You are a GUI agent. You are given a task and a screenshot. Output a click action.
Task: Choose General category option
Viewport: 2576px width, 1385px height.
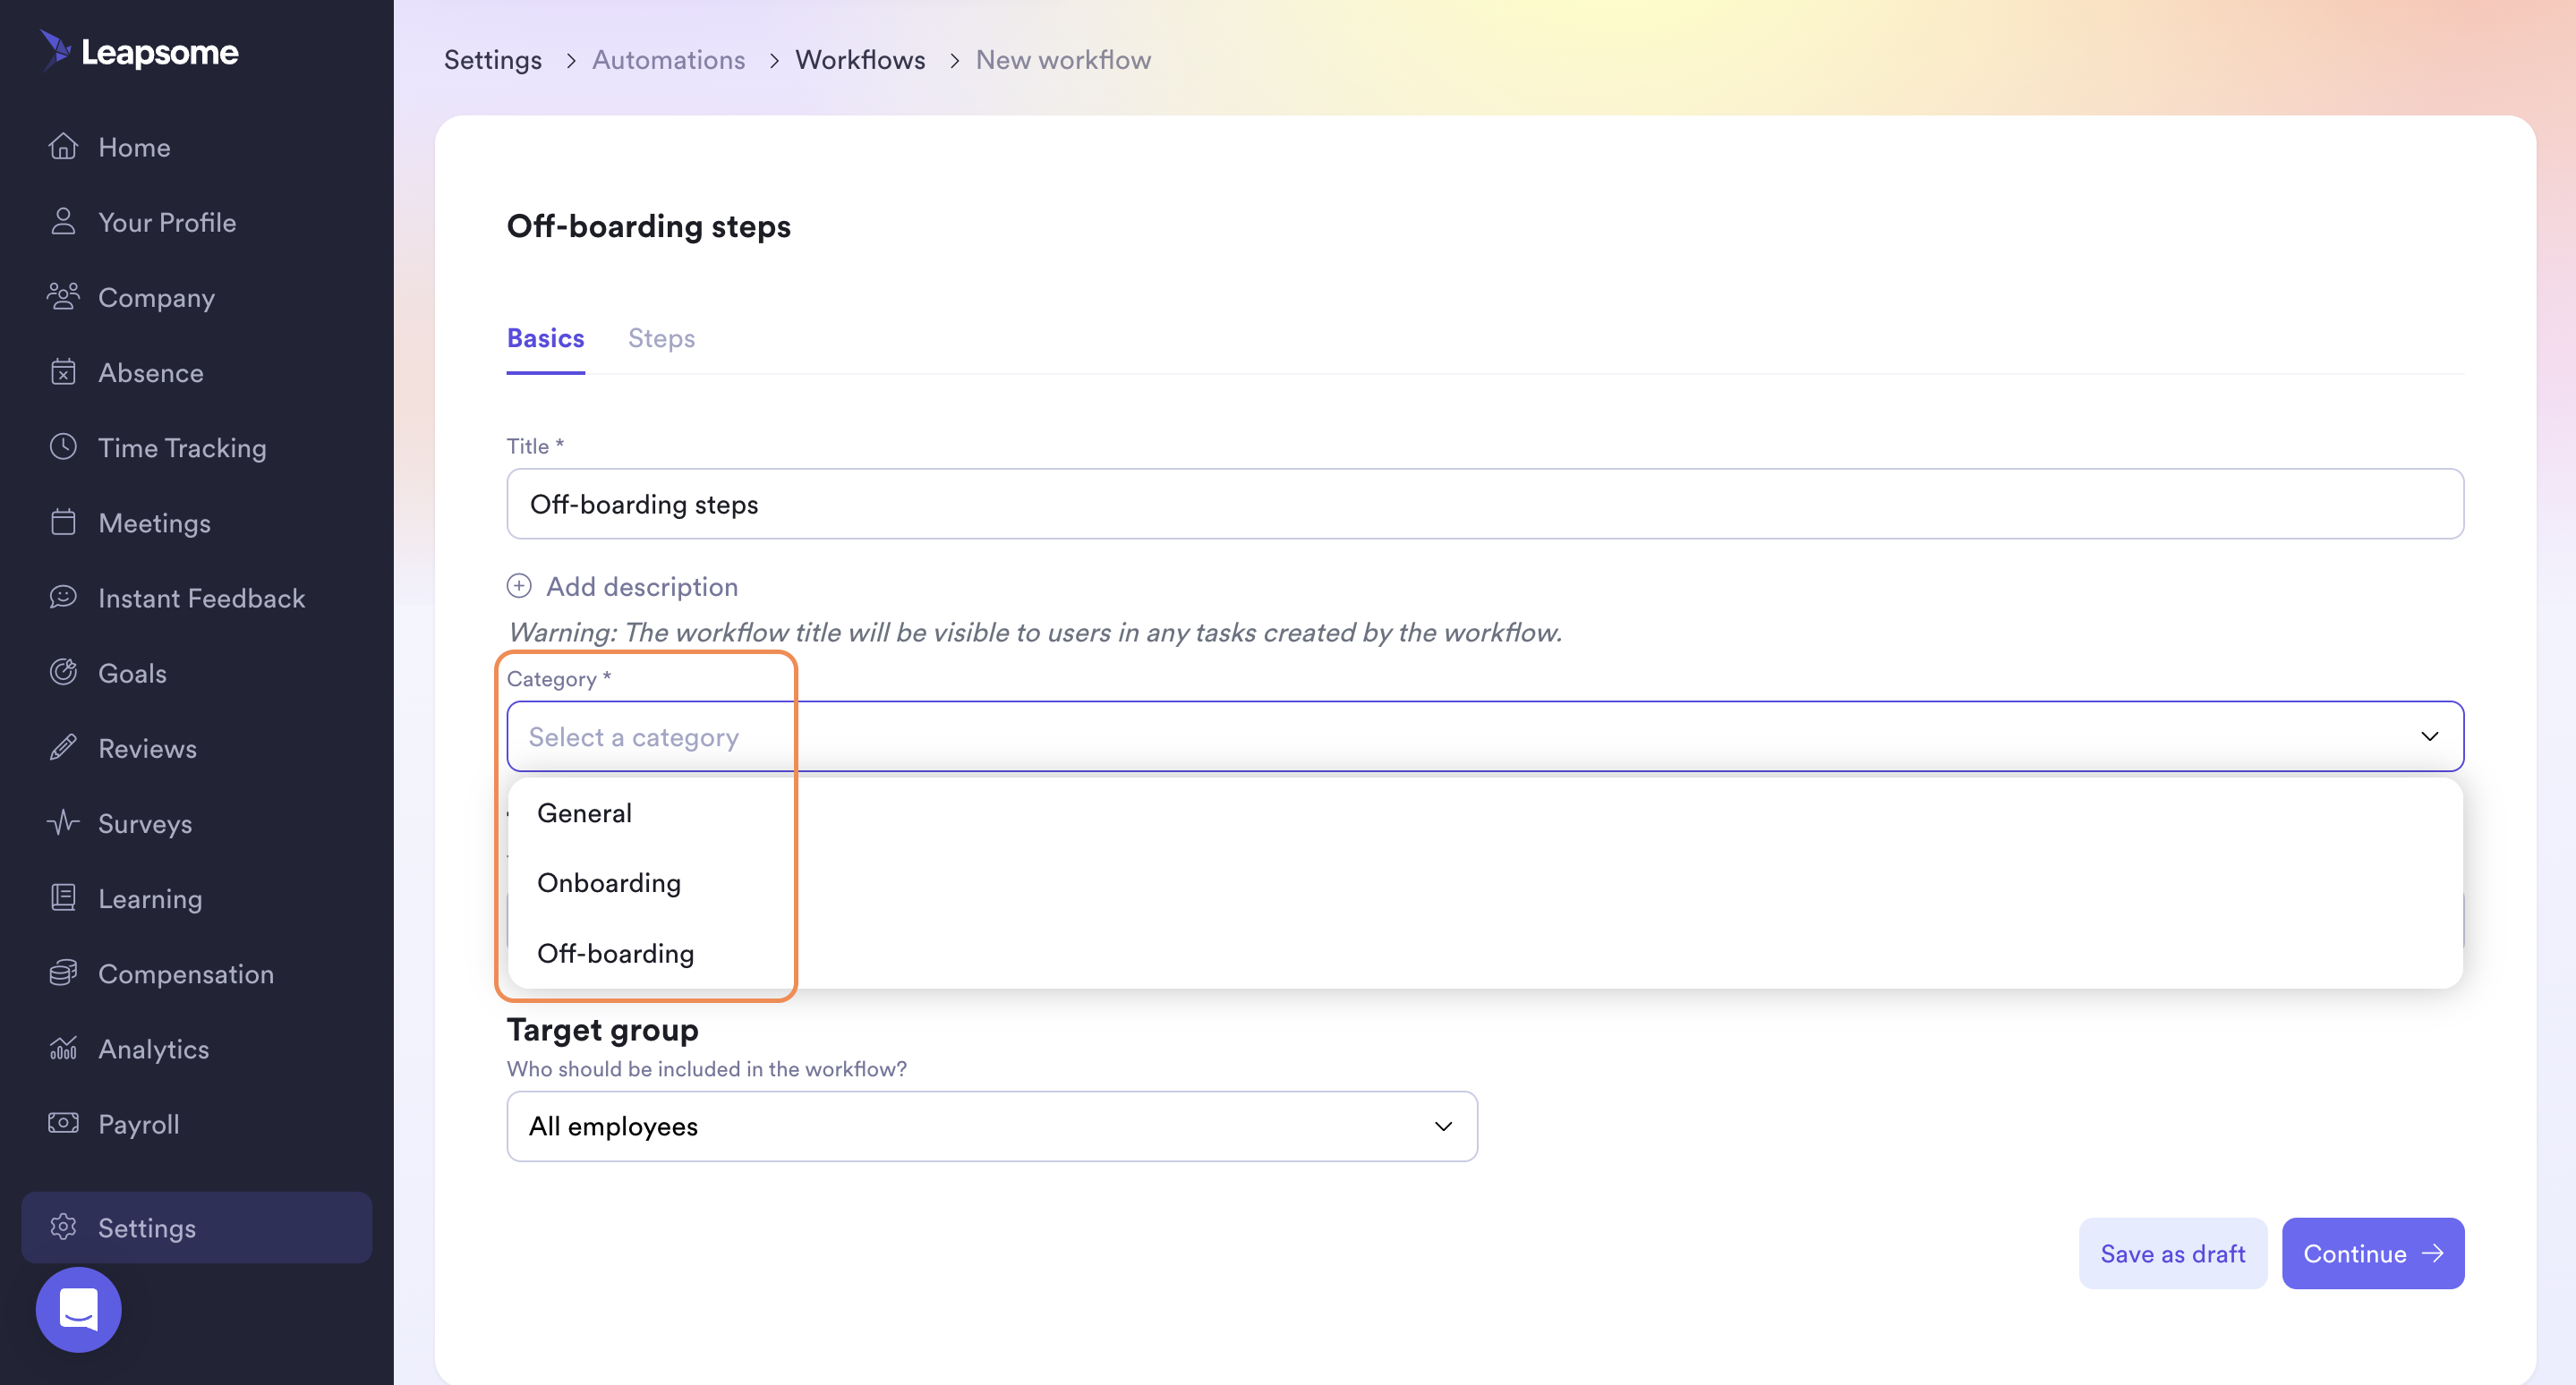tap(1484, 813)
